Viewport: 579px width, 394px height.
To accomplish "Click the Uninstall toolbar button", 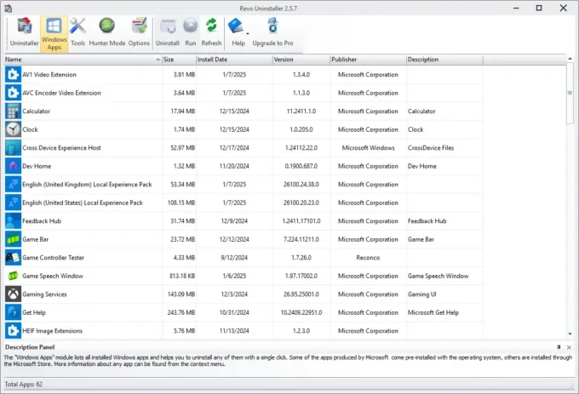I will (168, 32).
